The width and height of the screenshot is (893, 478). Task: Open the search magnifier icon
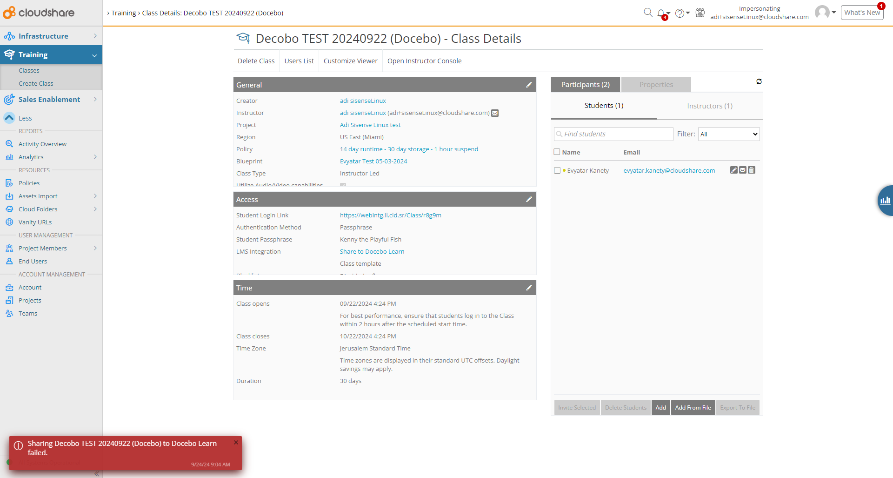(x=648, y=13)
